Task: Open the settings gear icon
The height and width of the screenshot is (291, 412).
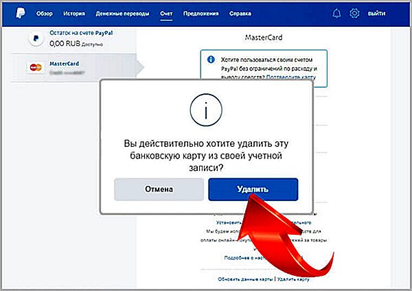Action: pyautogui.click(x=354, y=13)
